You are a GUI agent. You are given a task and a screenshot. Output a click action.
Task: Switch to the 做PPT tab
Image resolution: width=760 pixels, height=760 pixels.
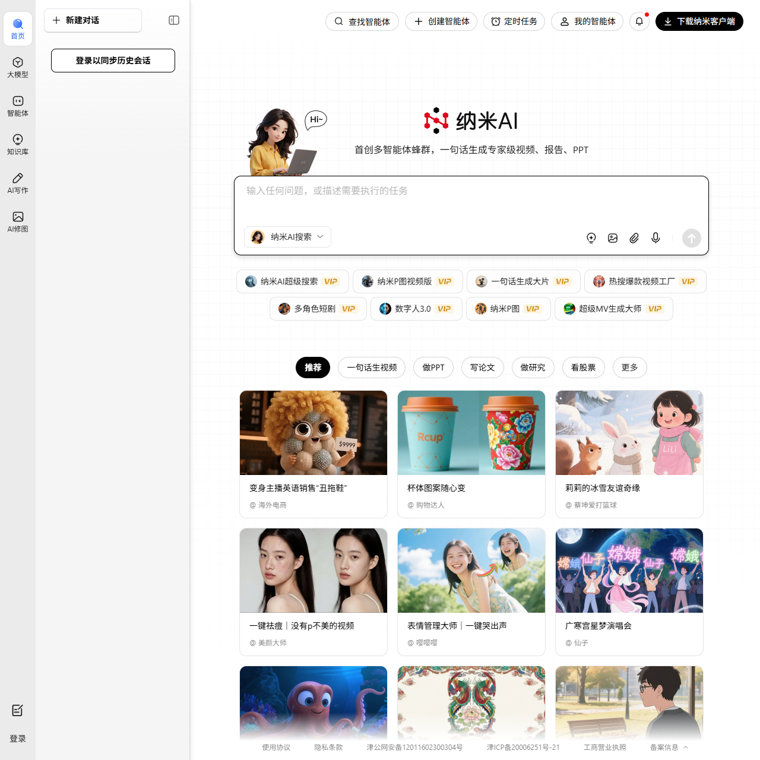point(433,368)
